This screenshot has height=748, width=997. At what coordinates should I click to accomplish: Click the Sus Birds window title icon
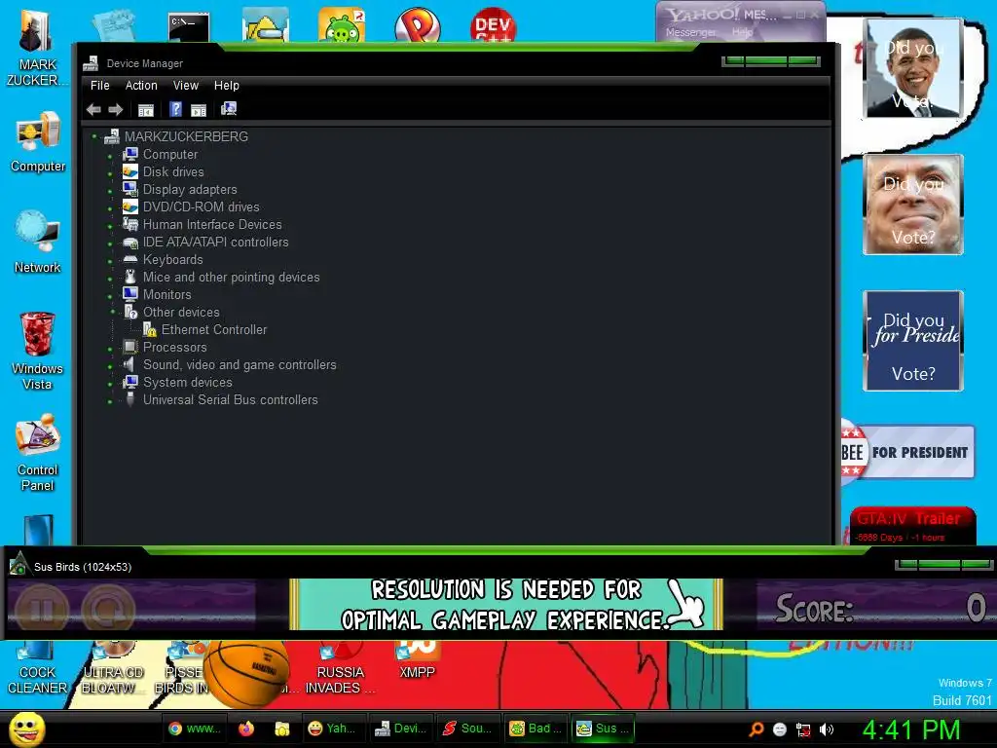19,564
